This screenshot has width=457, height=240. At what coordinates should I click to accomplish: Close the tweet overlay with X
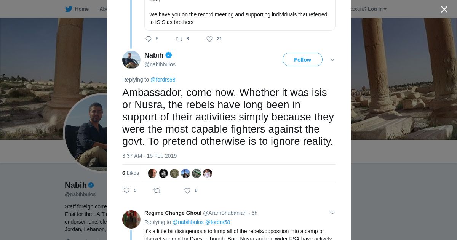tap(444, 9)
